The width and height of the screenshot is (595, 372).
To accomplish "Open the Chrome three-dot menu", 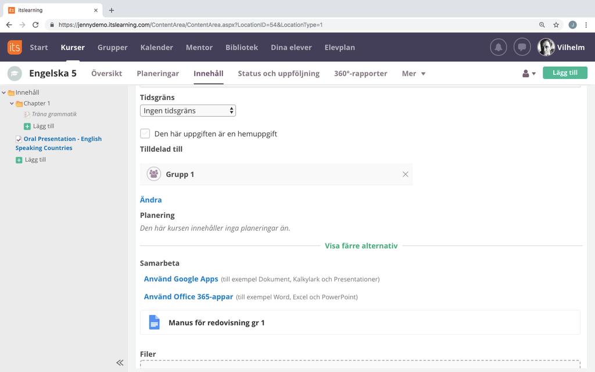I will pyautogui.click(x=586, y=24).
